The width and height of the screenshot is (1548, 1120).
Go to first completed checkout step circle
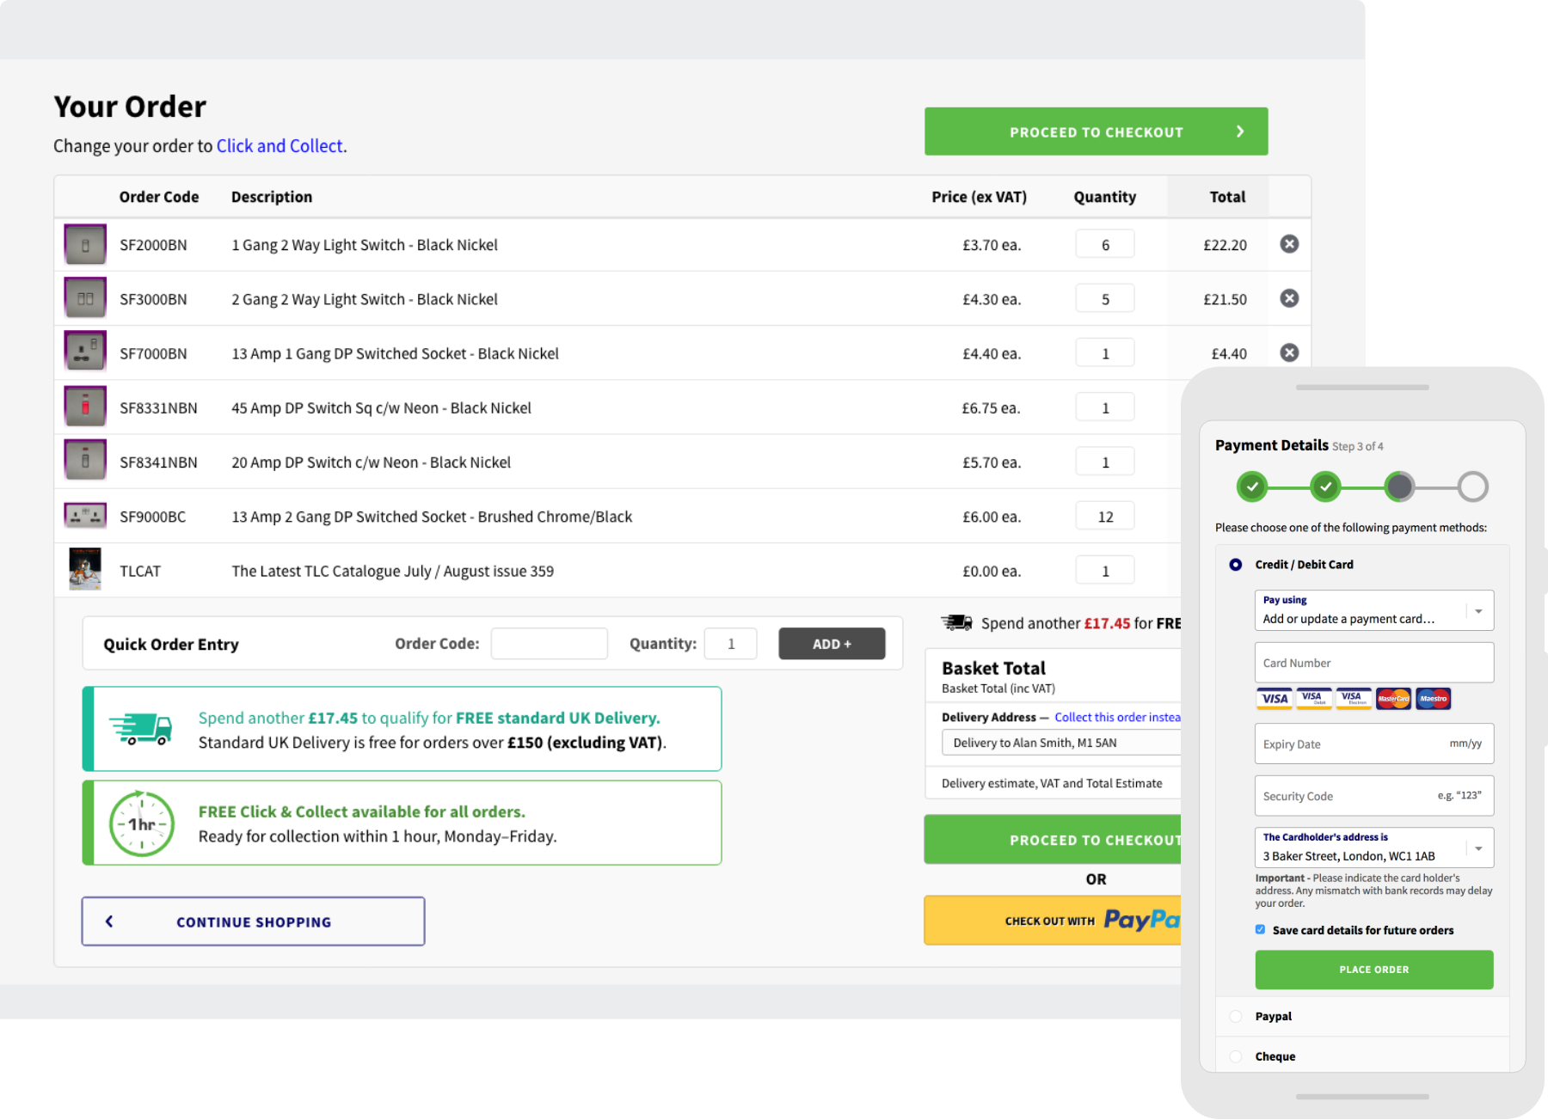coord(1252,487)
